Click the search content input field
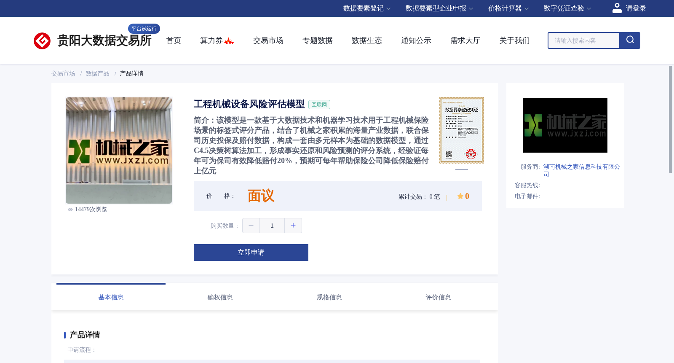The image size is (674, 363). (584, 40)
